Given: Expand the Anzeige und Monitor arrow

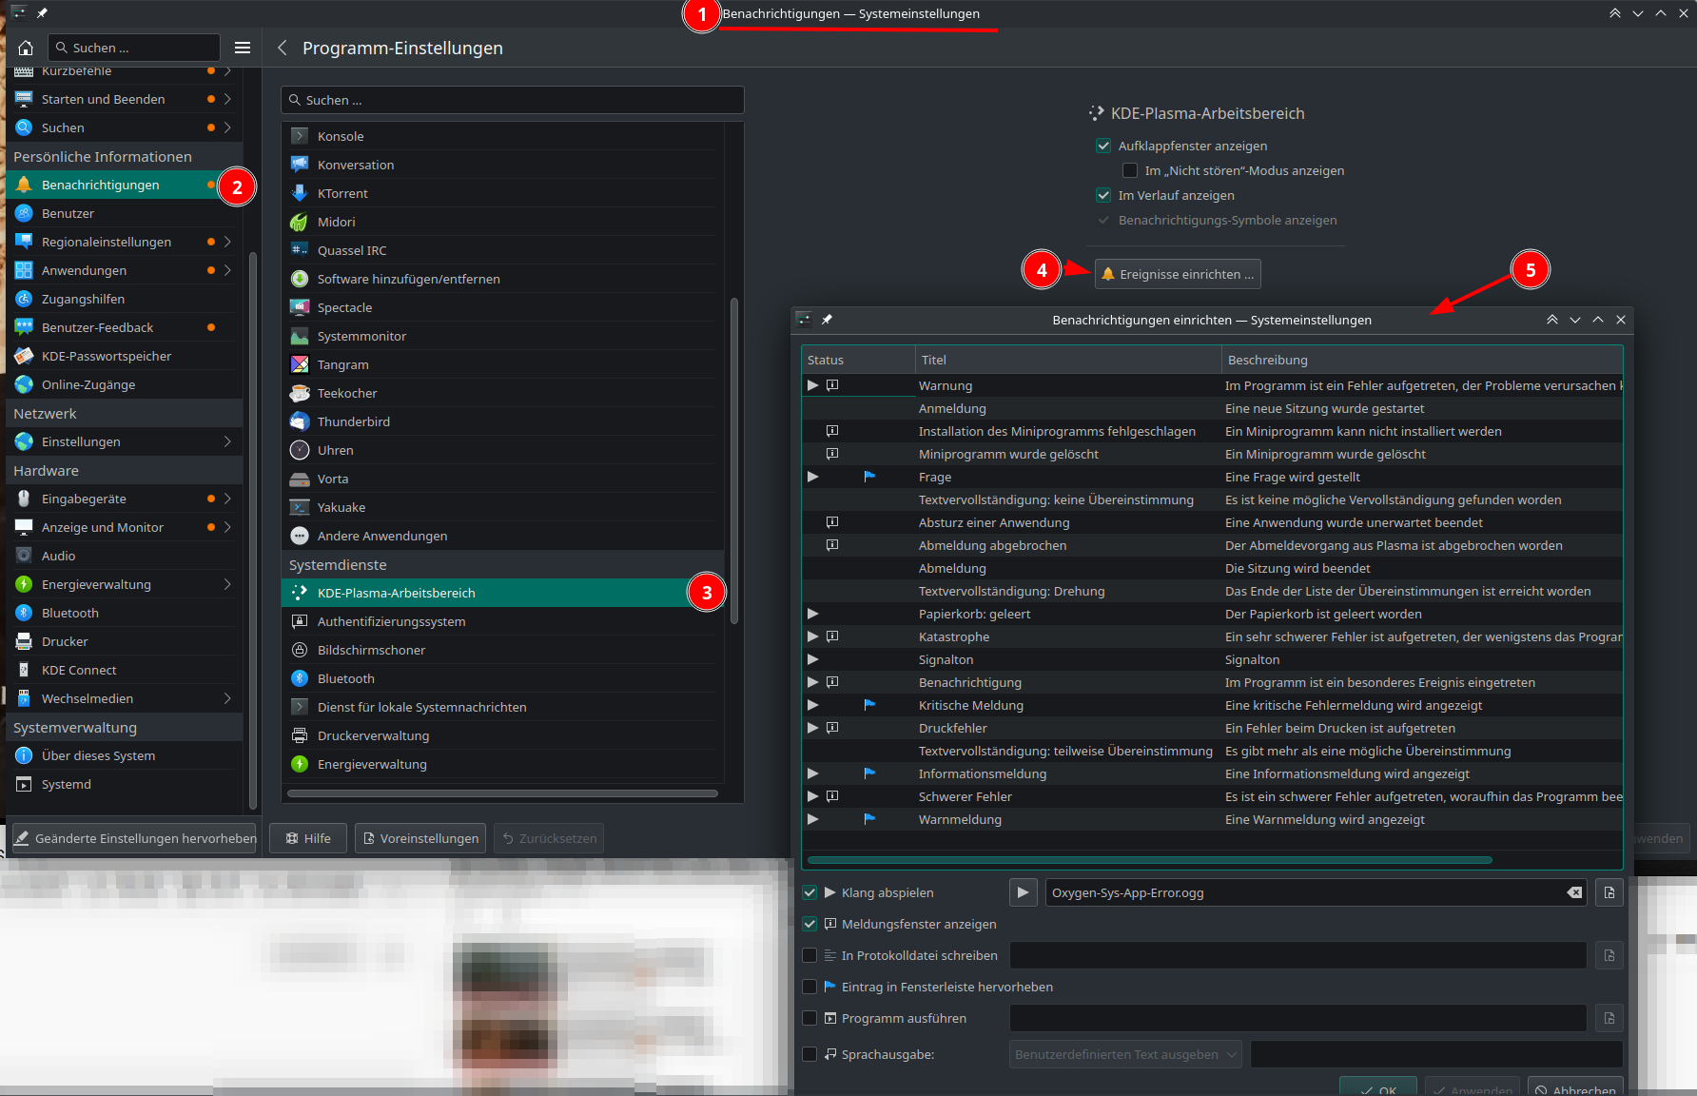Looking at the screenshot, I should [227, 527].
